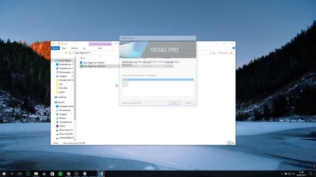
Task: Open the Partilhar ribbon tab
Action: tap(75, 48)
